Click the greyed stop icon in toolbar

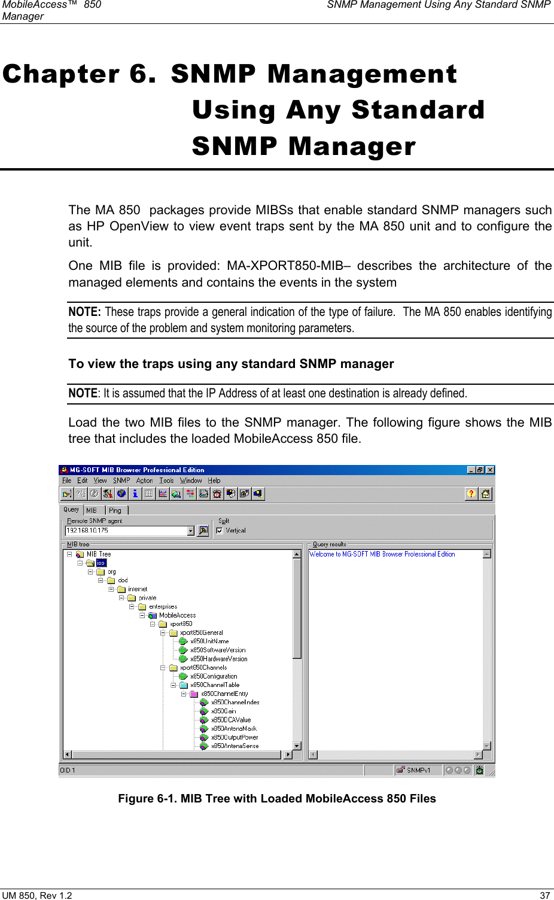point(94,494)
